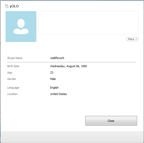
Task: Select the Skype name value reallifework
Action: pos(57,58)
